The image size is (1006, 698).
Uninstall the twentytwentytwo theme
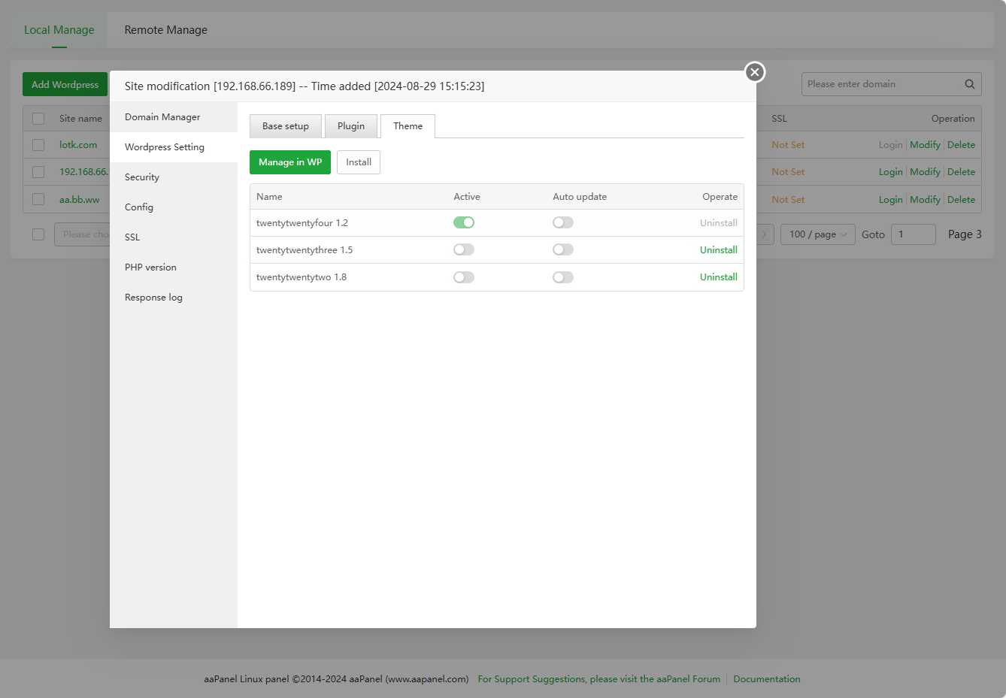point(718,277)
